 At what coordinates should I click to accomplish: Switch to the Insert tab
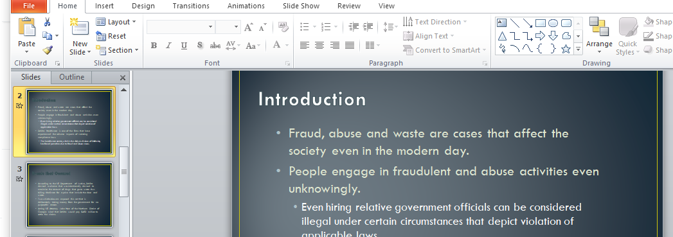(x=104, y=6)
